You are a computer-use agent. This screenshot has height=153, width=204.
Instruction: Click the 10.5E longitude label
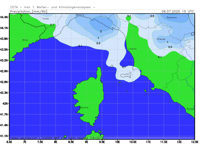(133, 142)
